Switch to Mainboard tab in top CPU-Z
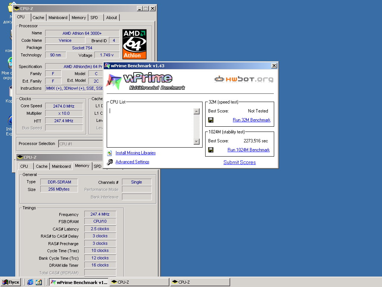Screen dimensions: 382x287 pyautogui.click(x=58, y=18)
